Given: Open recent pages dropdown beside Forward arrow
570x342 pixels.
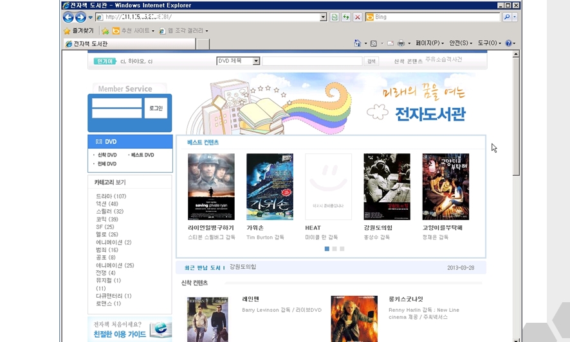Looking at the screenshot, I should [91, 17].
